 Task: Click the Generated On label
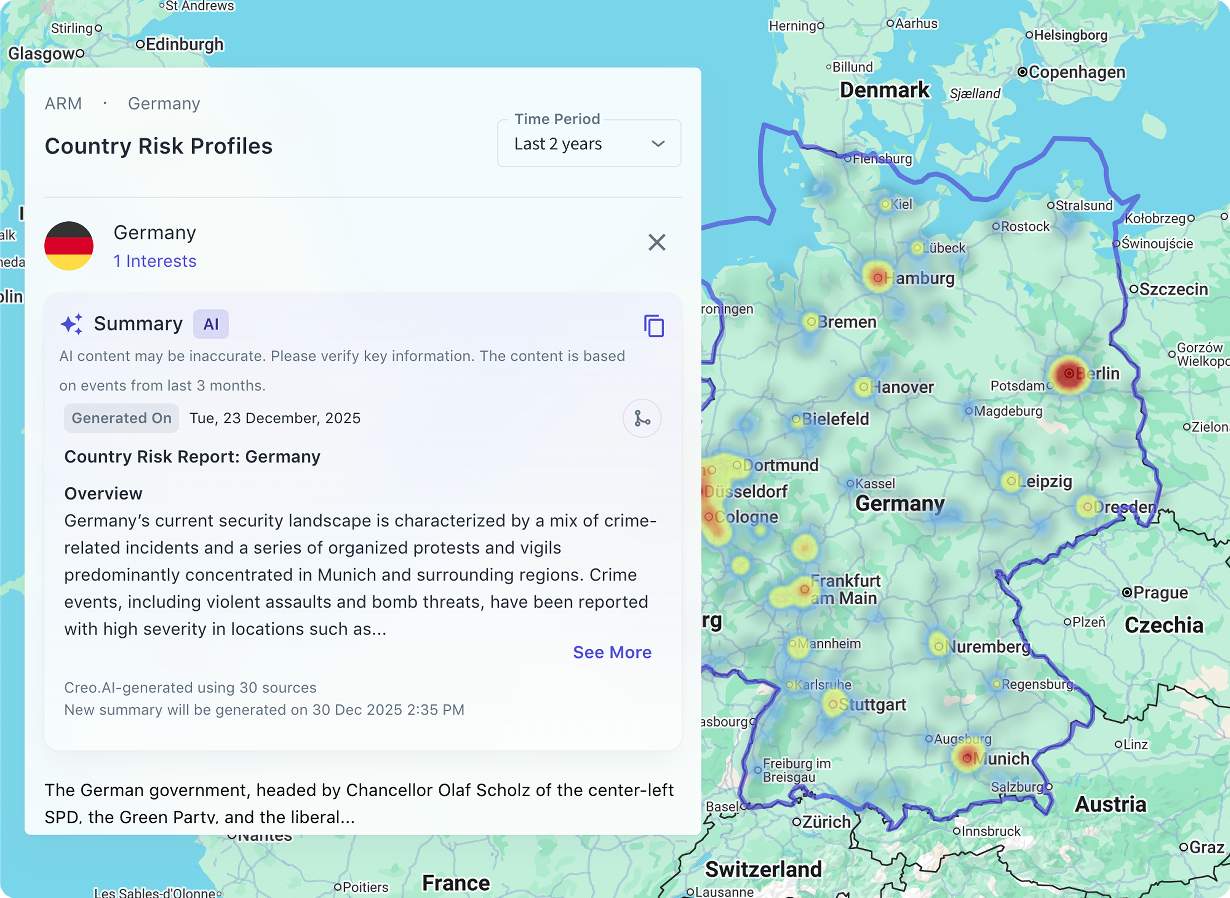121,418
